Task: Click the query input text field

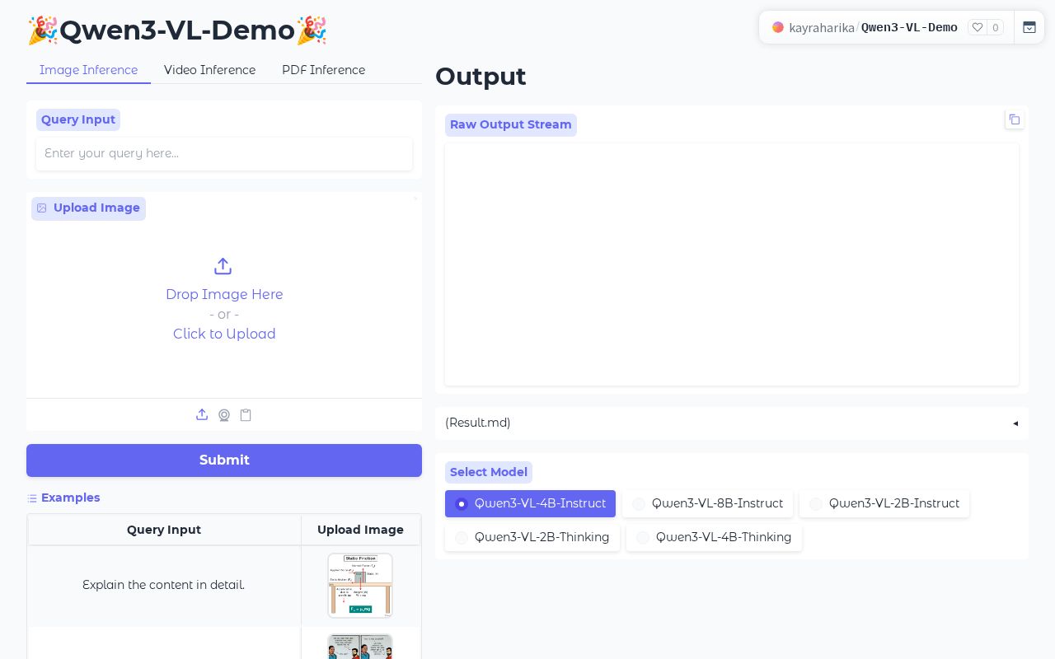Action: [224, 153]
